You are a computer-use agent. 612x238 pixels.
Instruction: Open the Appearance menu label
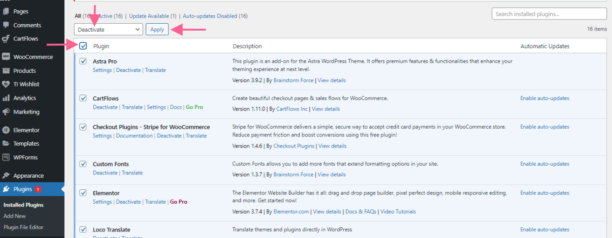coord(28,175)
